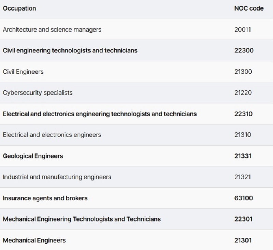273x250 pixels.
Task: Select Electrical and electronics engineering technologists row
Action: [x=100, y=114]
